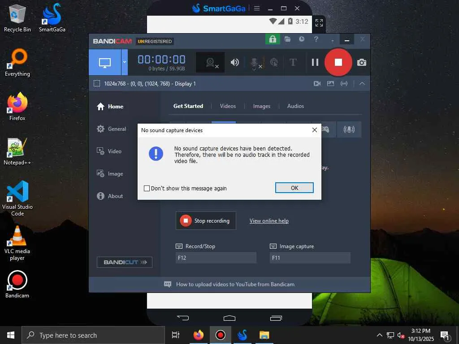Check Don't show this message again
Screen dimensions: 459x344
[147, 189]
